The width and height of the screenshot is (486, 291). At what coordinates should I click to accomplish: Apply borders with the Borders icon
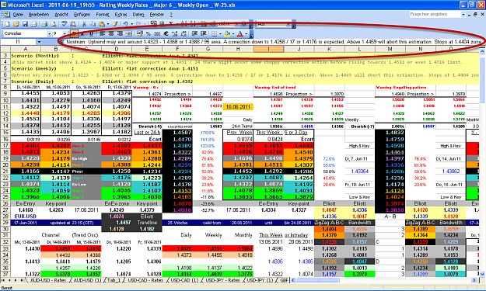tap(214, 33)
